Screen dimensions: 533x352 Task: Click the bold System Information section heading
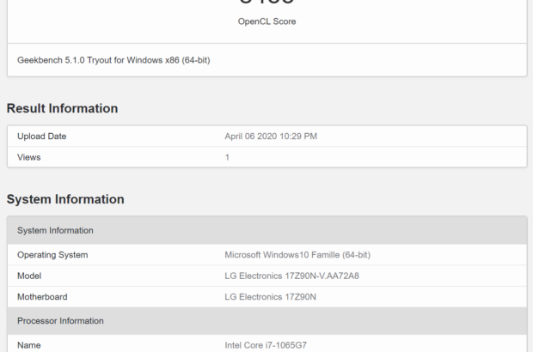pyautogui.click(x=65, y=199)
